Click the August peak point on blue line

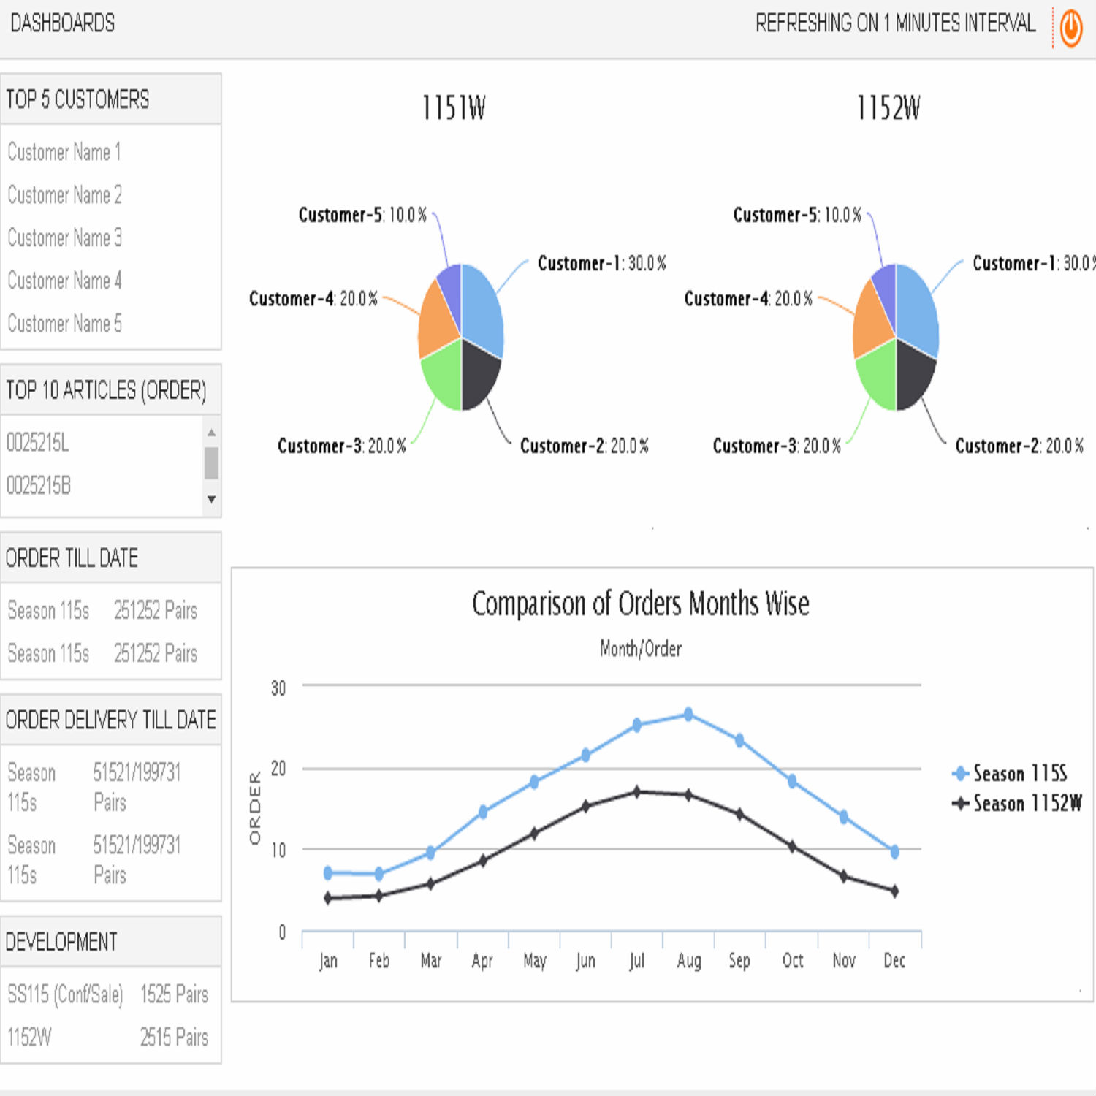[x=688, y=714]
